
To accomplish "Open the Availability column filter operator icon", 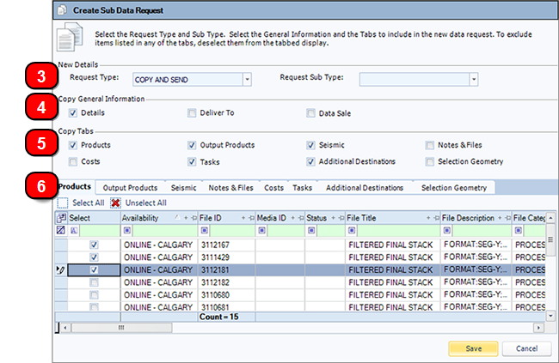I will pos(127,231).
